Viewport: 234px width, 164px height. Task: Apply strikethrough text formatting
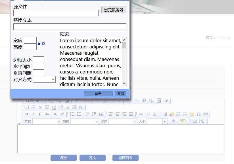(47, 114)
